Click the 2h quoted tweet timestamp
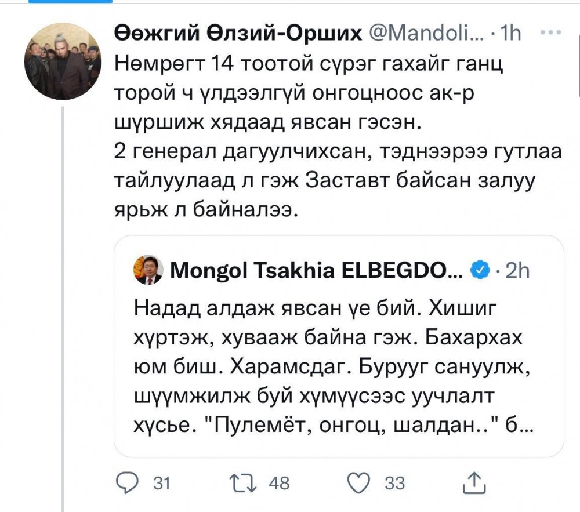 (x=517, y=271)
